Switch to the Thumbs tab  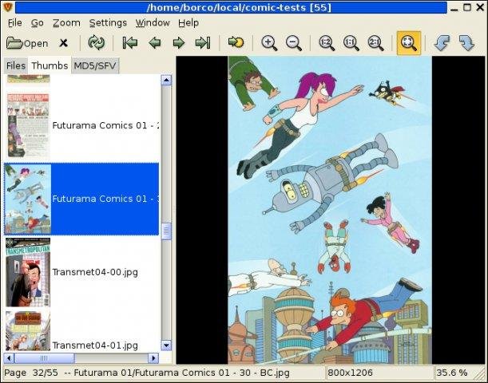pos(50,65)
